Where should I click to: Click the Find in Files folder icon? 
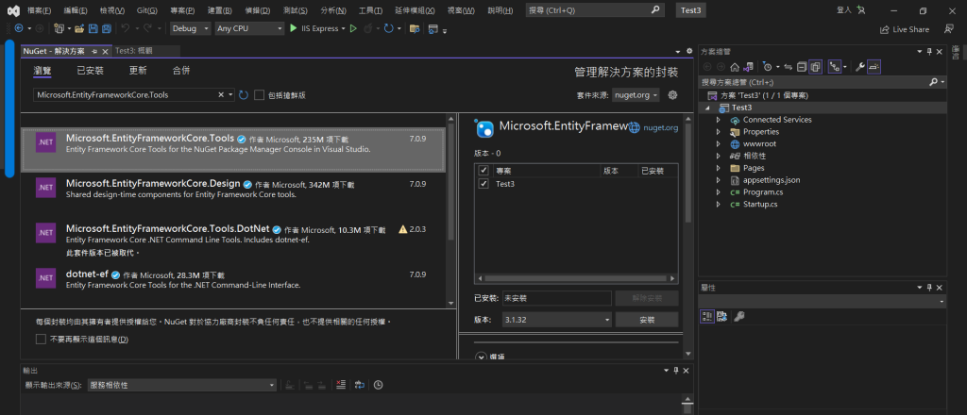415,28
